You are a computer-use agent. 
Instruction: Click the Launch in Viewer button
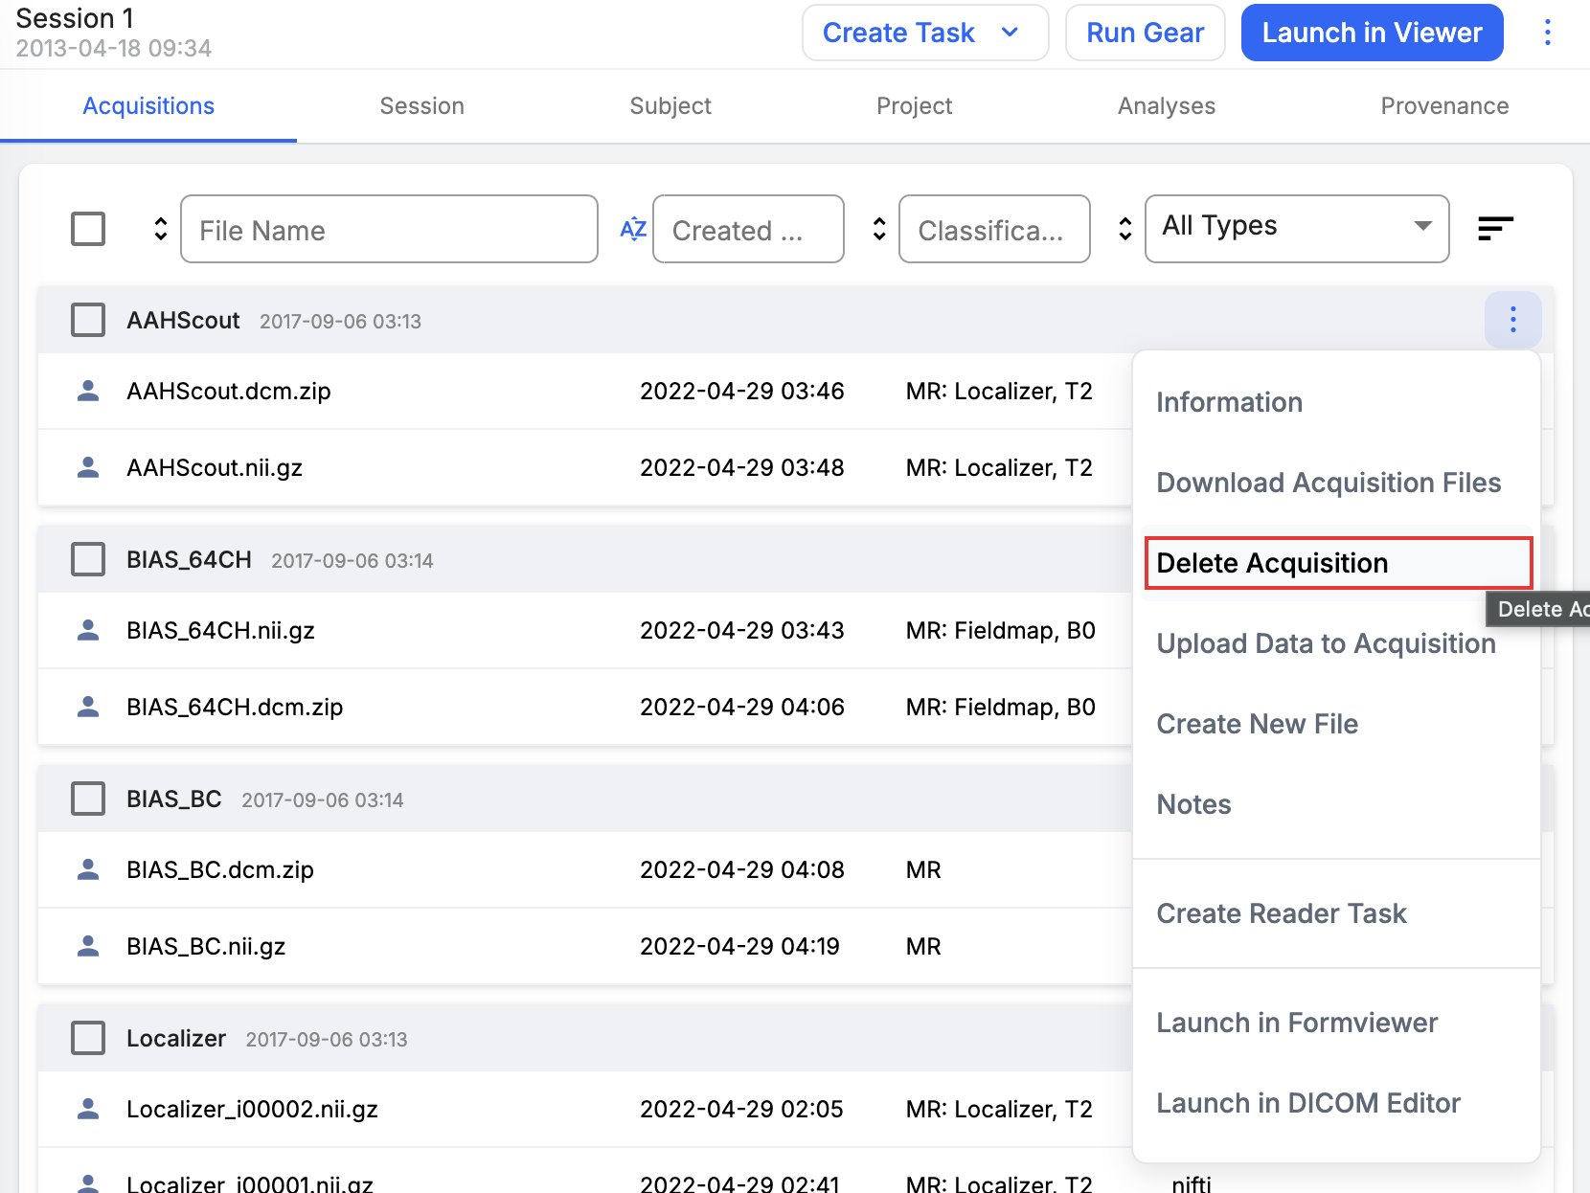(1372, 33)
